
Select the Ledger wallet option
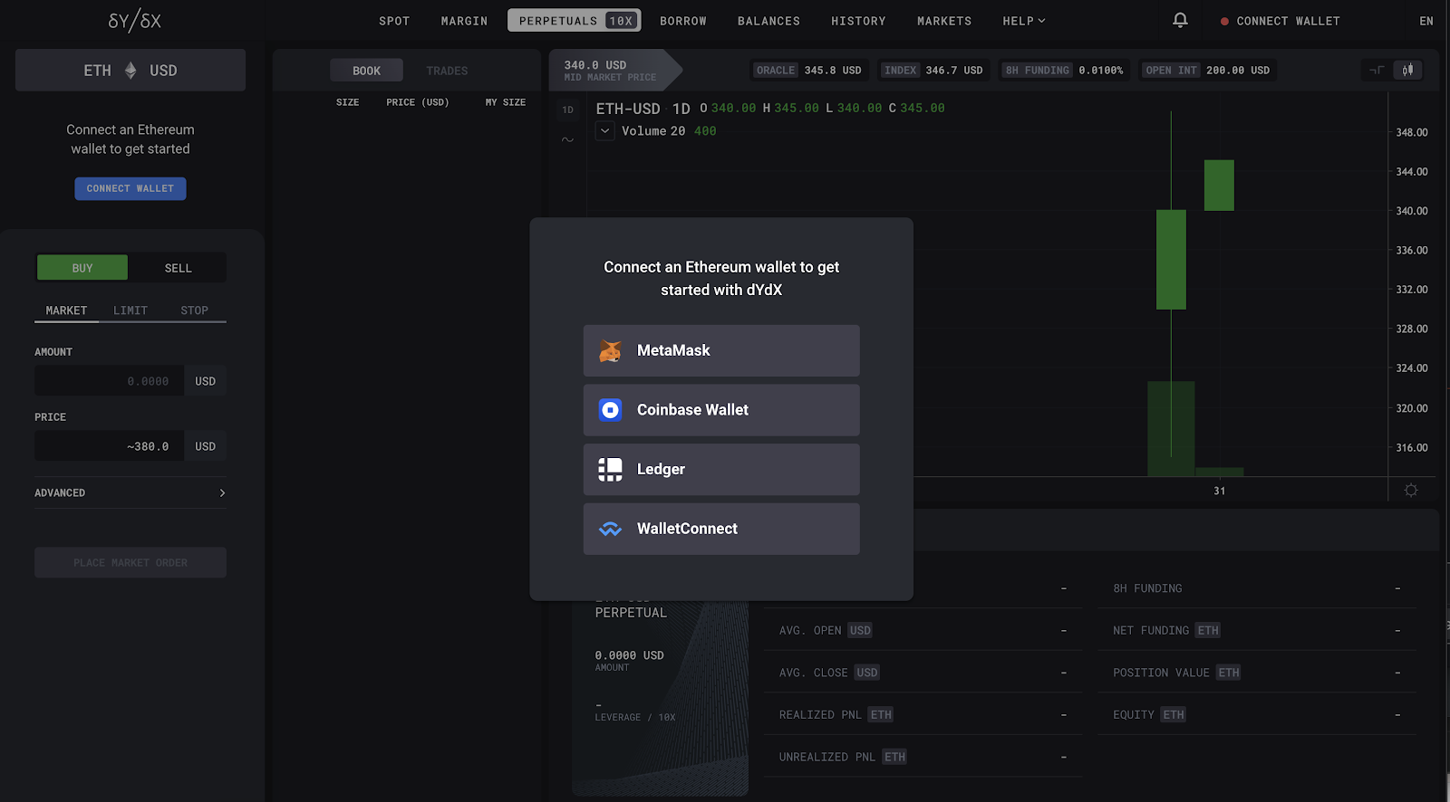721,469
